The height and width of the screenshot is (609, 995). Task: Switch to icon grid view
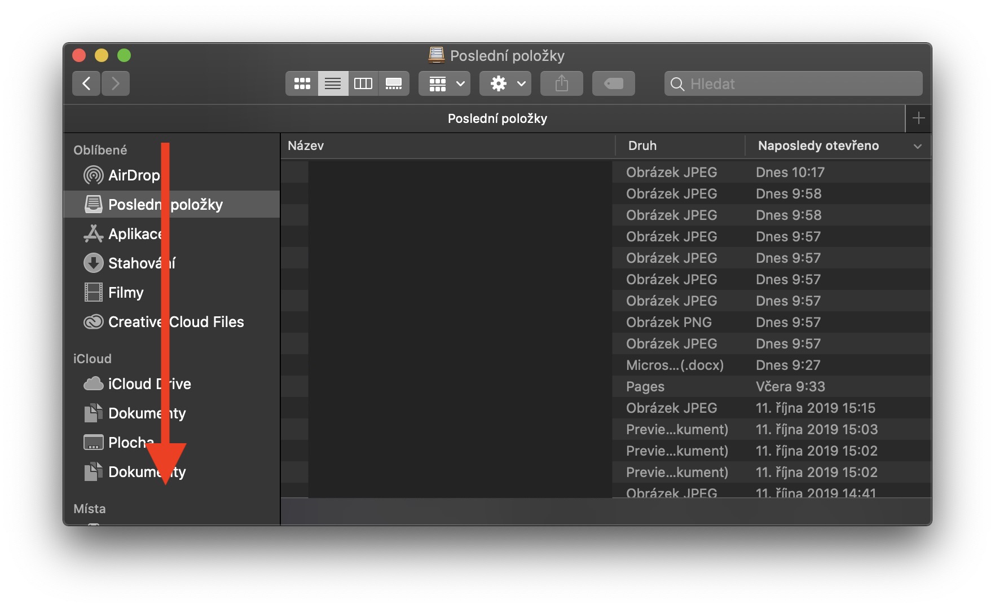click(x=302, y=83)
